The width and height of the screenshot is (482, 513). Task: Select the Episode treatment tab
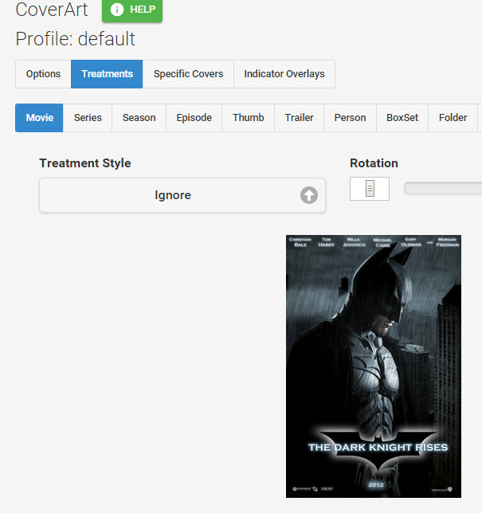[x=194, y=118]
